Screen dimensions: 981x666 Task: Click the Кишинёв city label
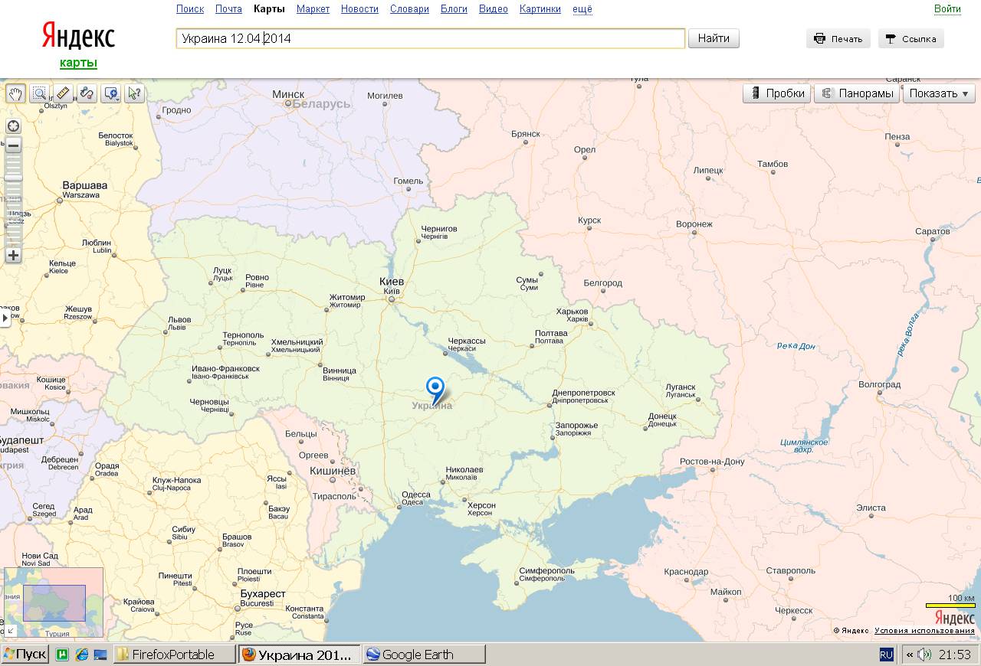click(x=333, y=471)
